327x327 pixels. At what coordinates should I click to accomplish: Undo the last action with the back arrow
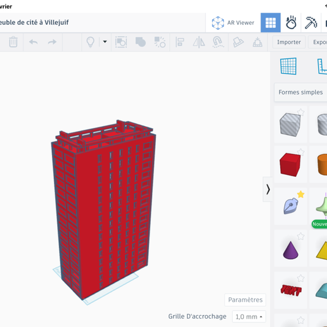click(34, 42)
